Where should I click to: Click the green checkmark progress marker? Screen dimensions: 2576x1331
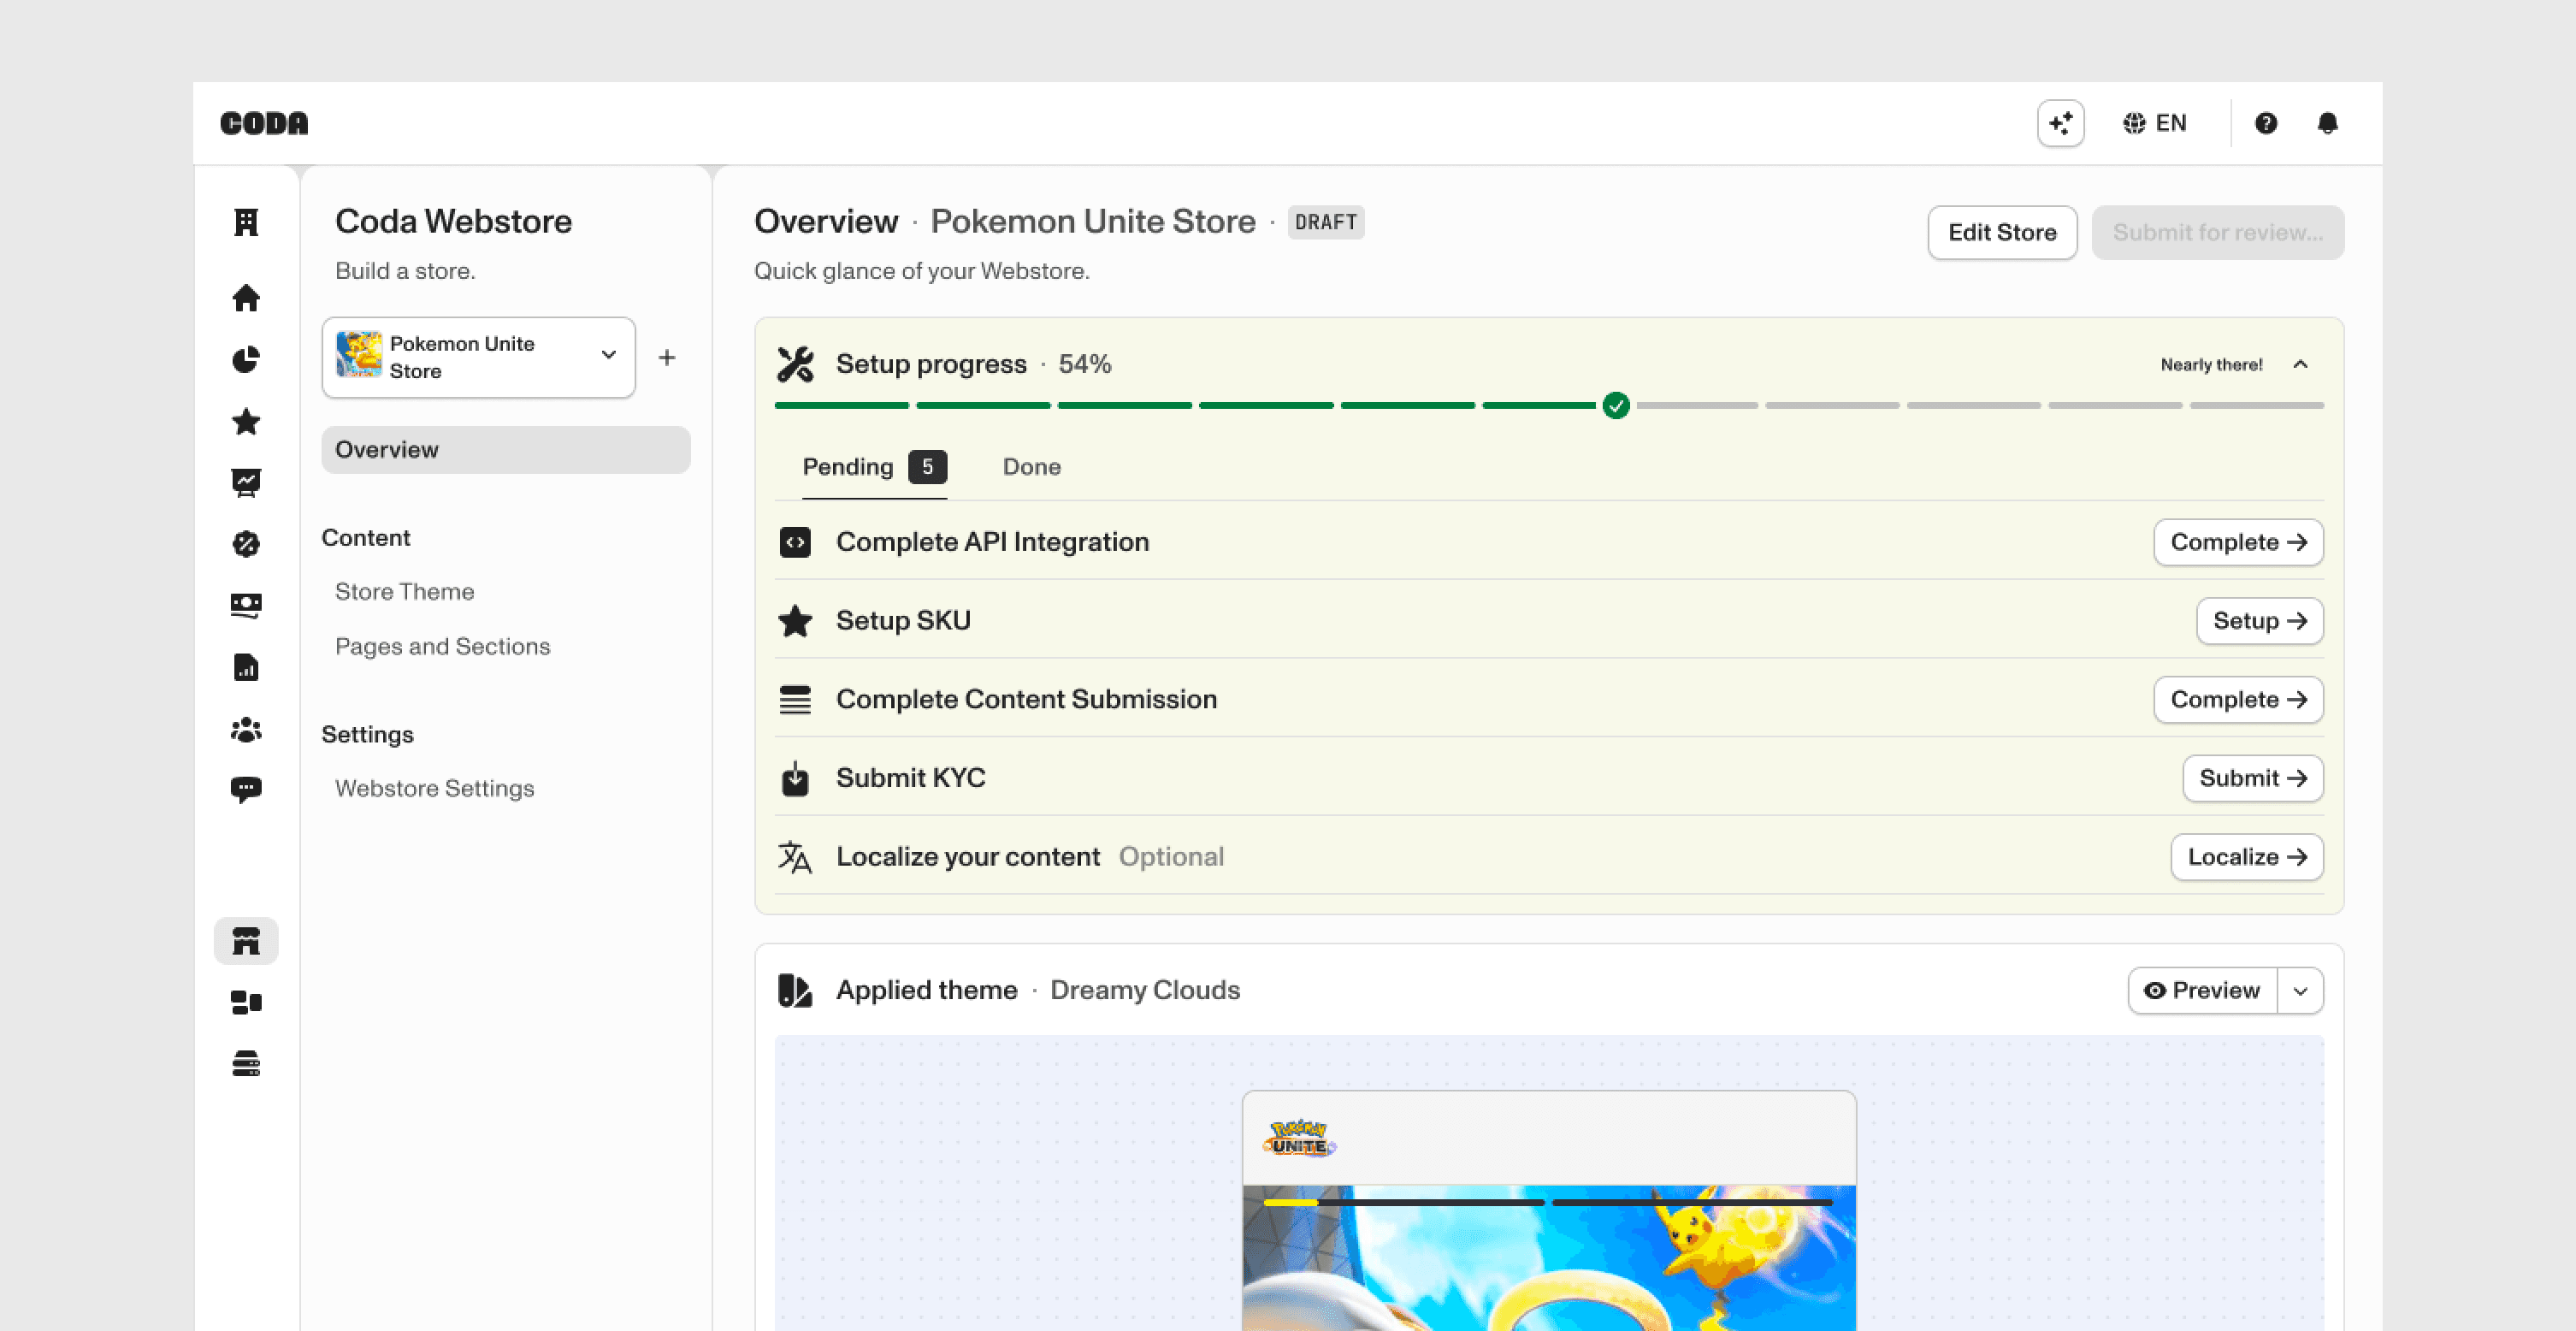1616,405
